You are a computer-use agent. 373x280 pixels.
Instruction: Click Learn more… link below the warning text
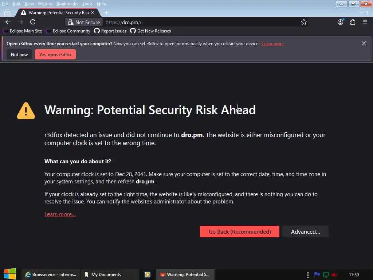click(60, 214)
